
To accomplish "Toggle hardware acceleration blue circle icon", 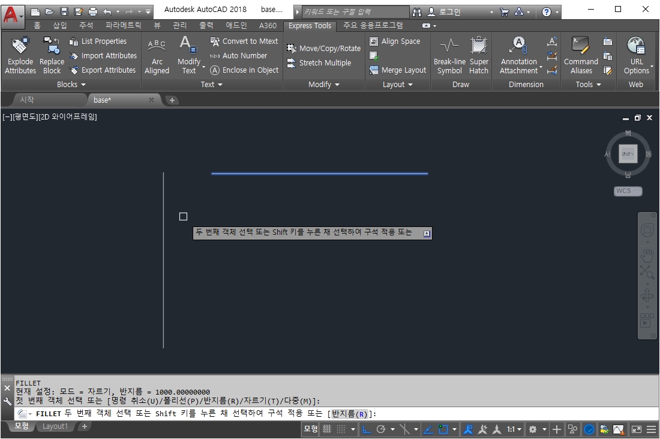I will coord(589,429).
